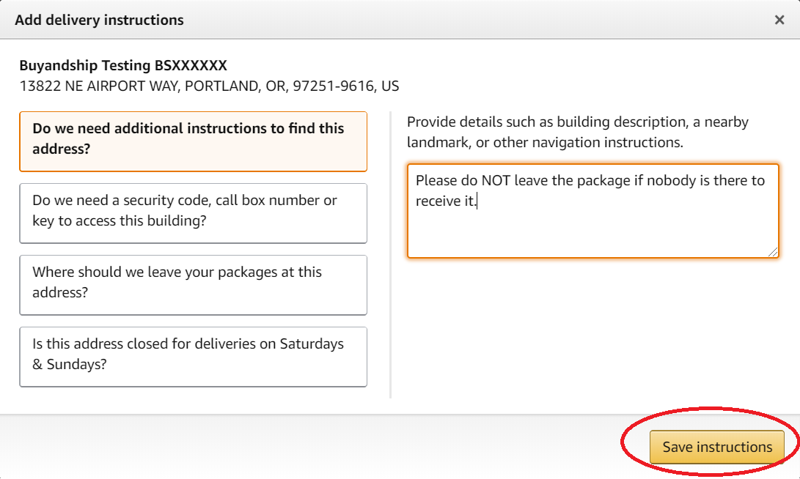The height and width of the screenshot is (479, 800).
Task: Click the text area resize grip corner
Action: [773, 252]
